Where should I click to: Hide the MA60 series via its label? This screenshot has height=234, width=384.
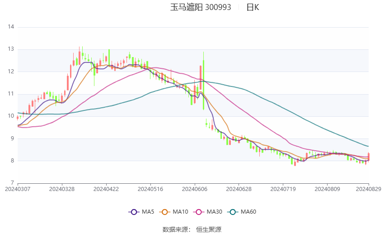click(248, 212)
